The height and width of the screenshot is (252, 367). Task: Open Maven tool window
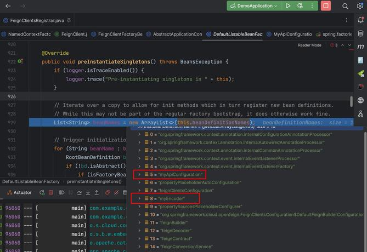360,47
